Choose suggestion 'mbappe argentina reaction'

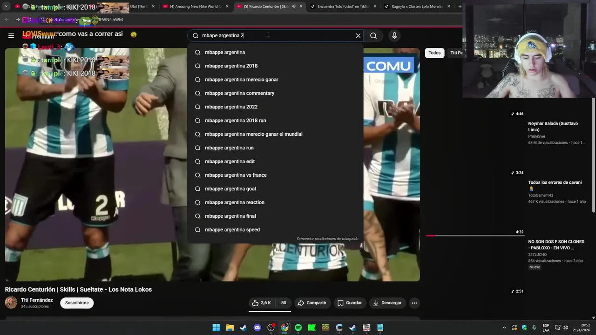pos(275,202)
